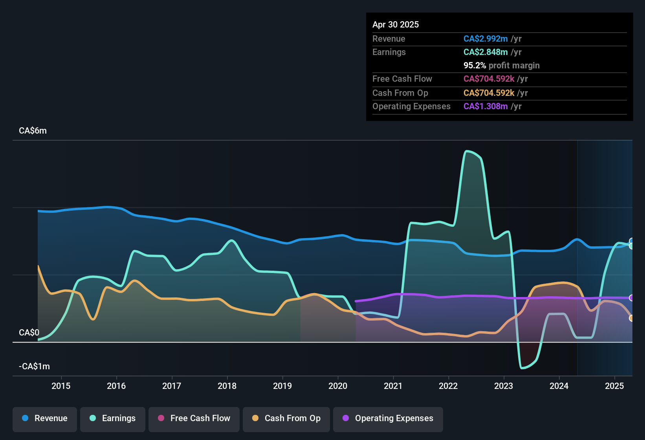Click the Earnings endpoint marker on chart
This screenshot has height=440, width=645.
[x=632, y=246]
